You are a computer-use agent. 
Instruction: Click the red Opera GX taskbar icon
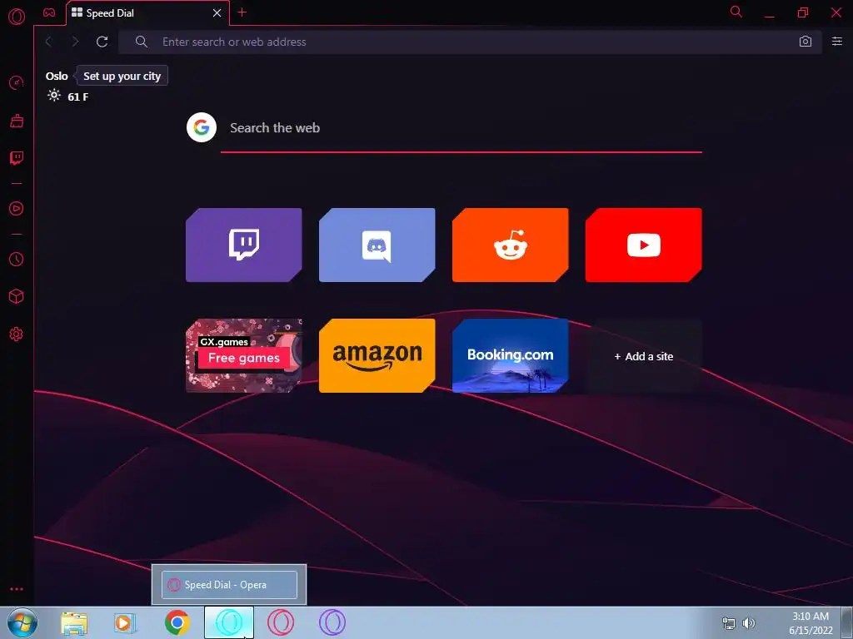pyautogui.click(x=281, y=622)
